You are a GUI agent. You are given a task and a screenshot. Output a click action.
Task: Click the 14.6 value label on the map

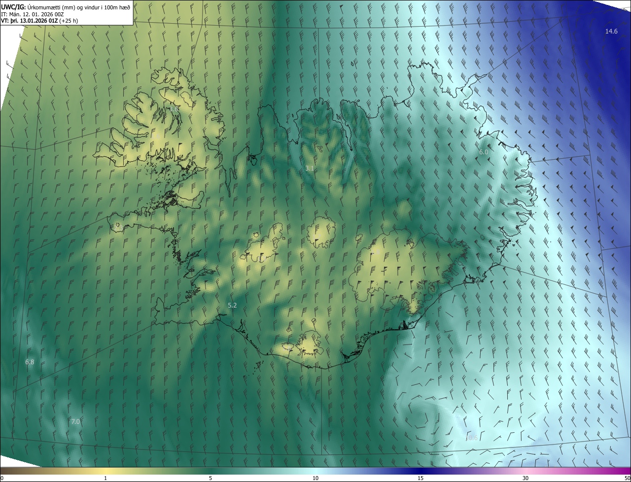pyautogui.click(x=611, y=31)
